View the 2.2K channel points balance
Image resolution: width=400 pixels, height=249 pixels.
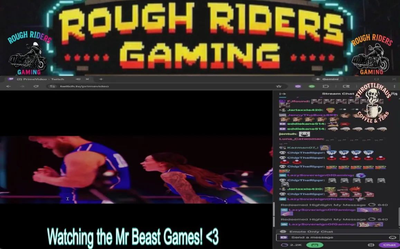pos(291,245)
